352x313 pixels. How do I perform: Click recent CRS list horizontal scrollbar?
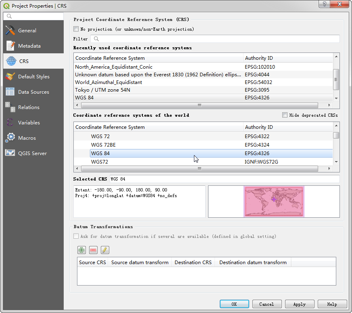(x=199, y=105)
